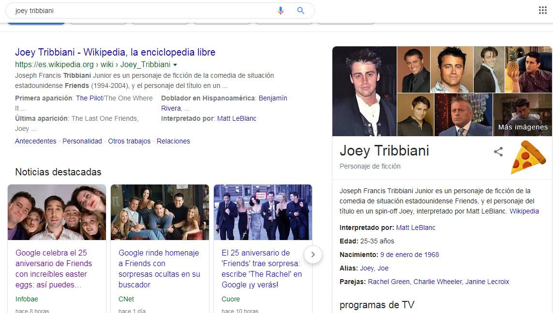Open the Rachel Green partner link
Viewport: 553px width, 313px height.
pos(389,282)
